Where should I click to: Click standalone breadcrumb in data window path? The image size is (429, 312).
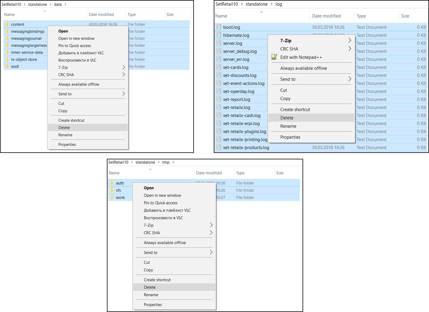(37, 4)
